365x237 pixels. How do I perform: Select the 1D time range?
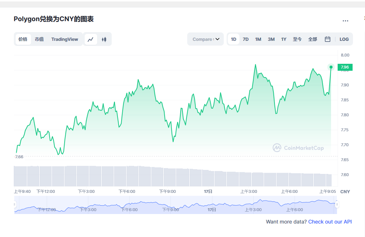[x=234, y=39]
